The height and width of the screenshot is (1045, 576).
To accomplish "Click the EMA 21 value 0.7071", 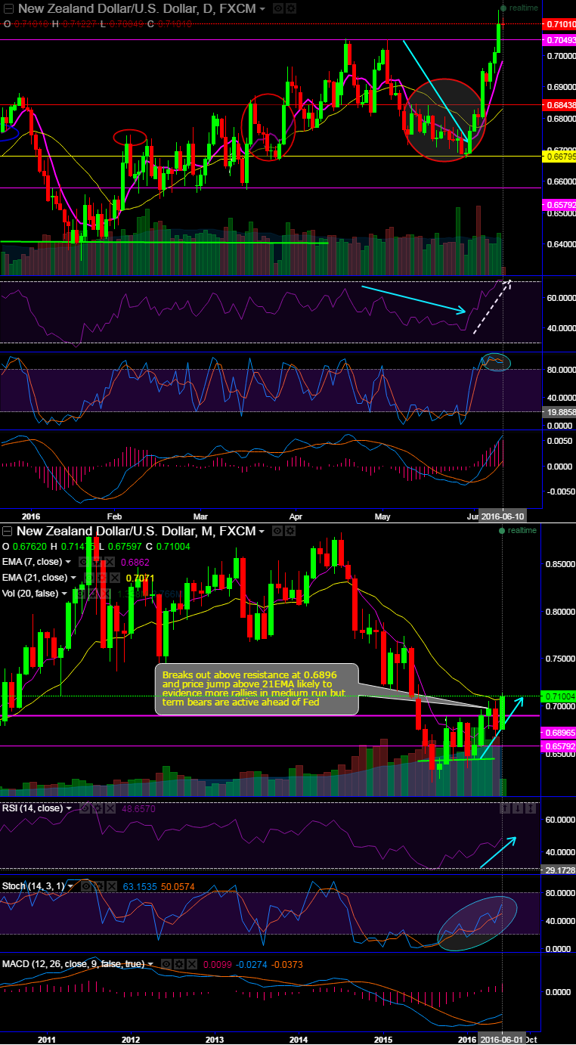I will pos(140,578).
